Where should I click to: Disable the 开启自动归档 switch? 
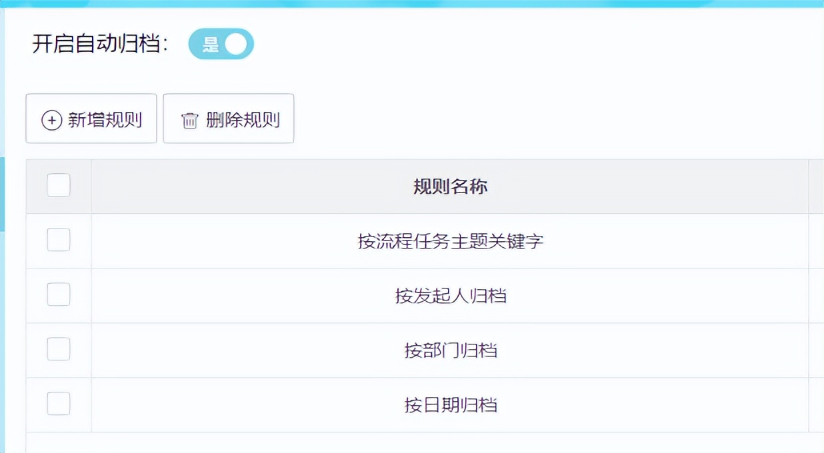(221, 43)
